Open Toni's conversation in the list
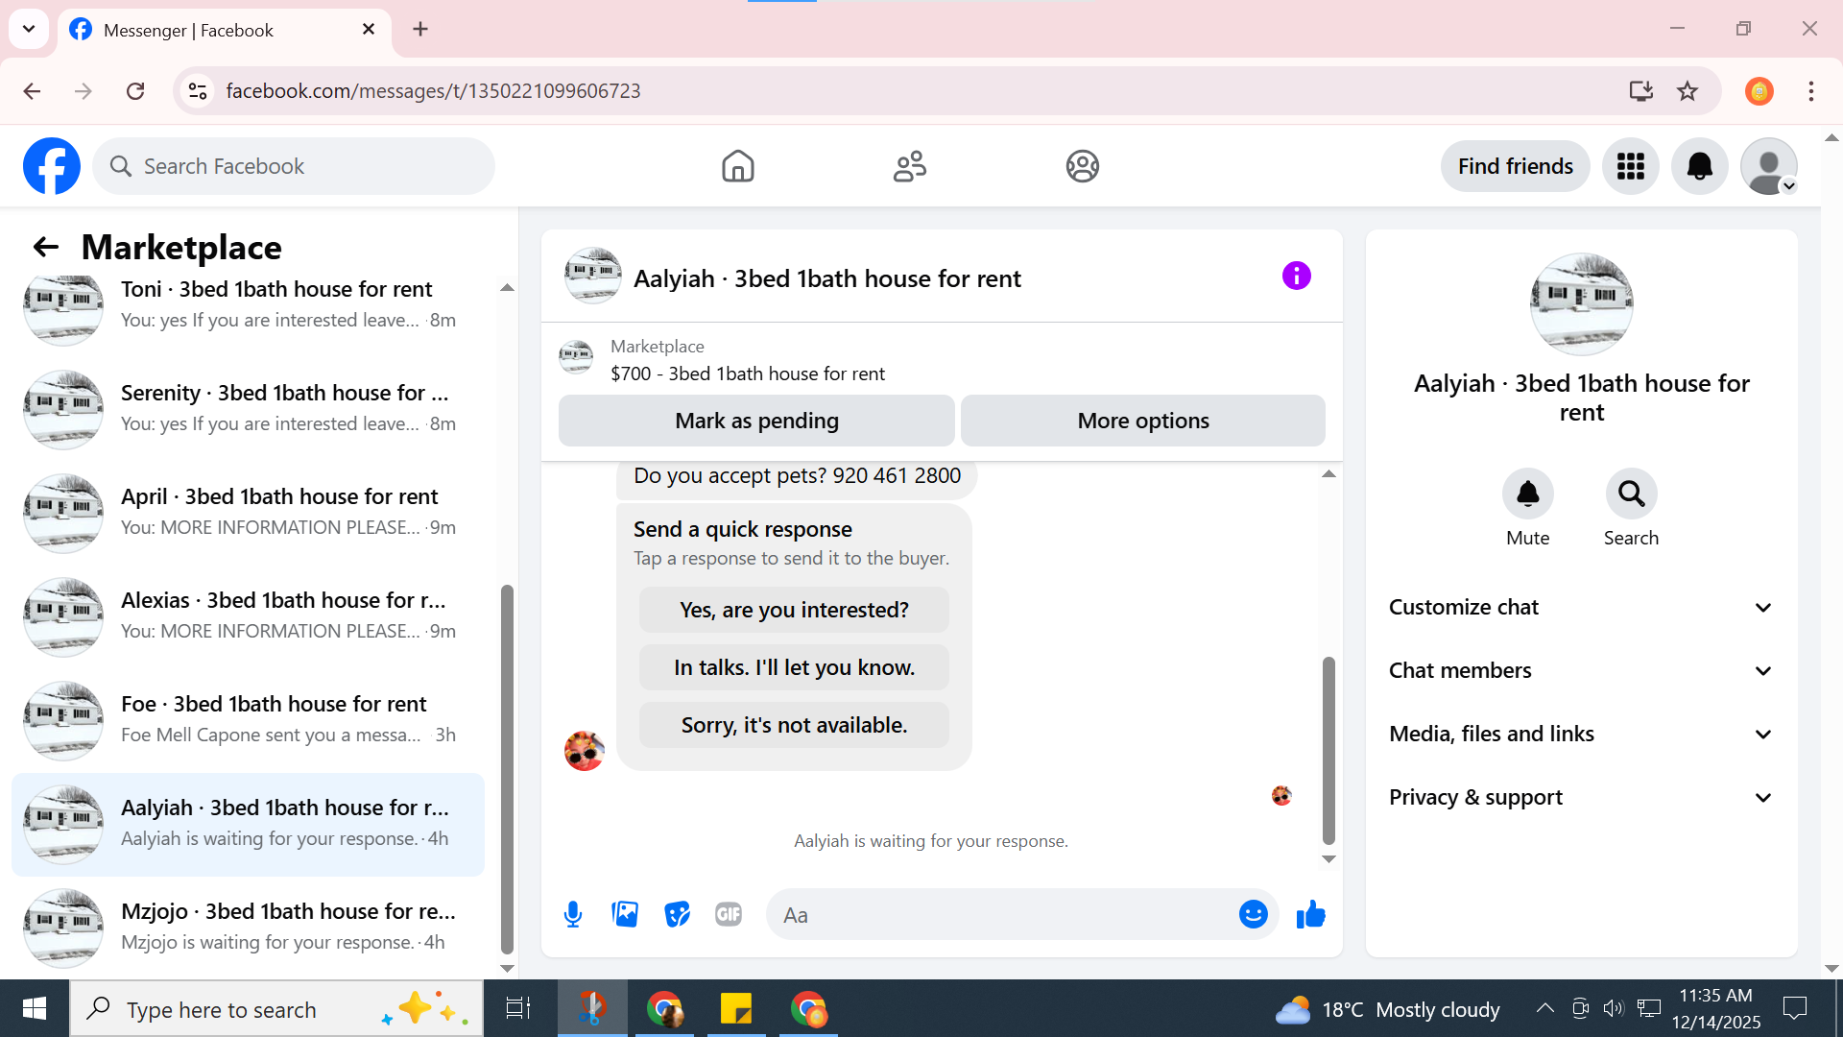The width and height of the screenshot is (1843, 1037). [248, 304]
